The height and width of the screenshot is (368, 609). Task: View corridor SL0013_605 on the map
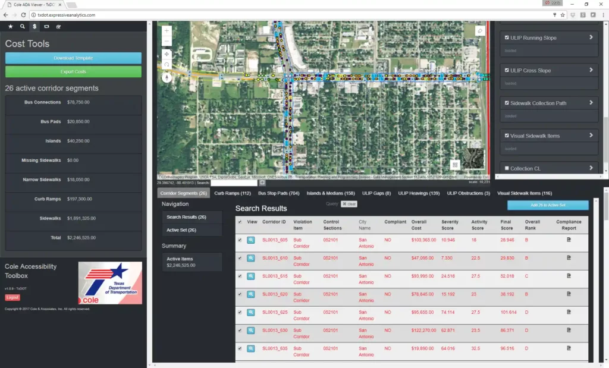pos(251,240)
